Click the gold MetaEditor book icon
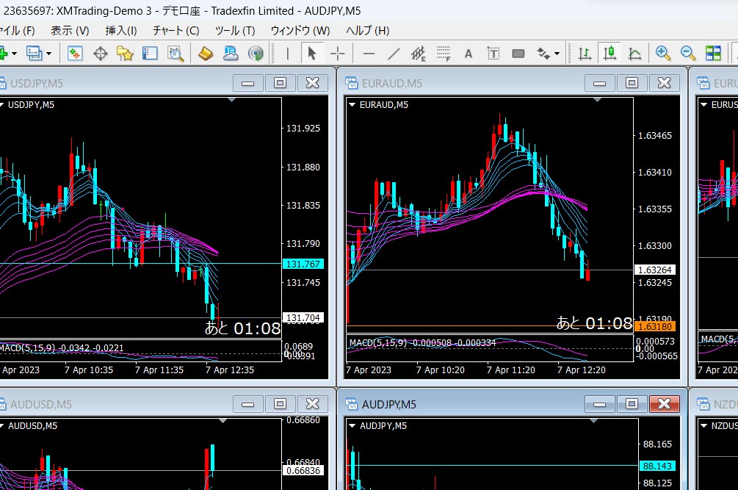 (206, 54)
